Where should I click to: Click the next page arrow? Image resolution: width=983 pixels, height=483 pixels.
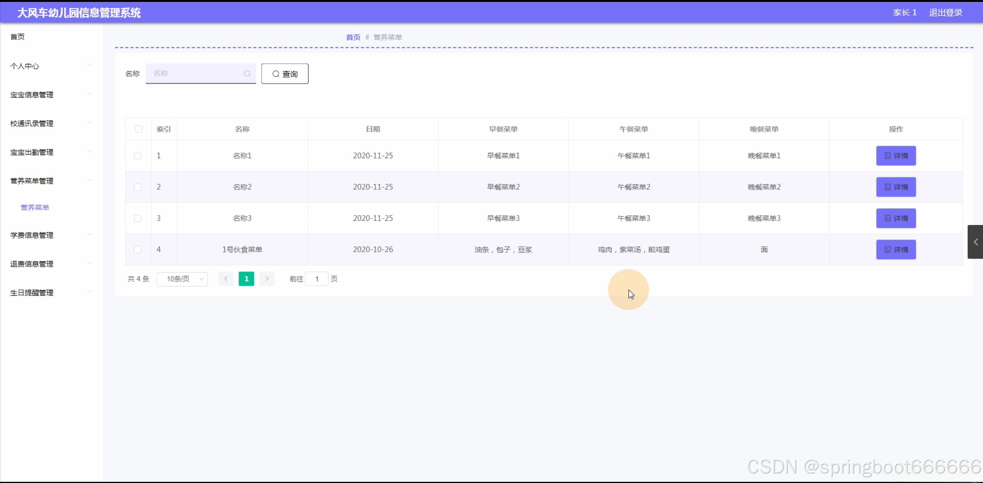coord(267,279)
